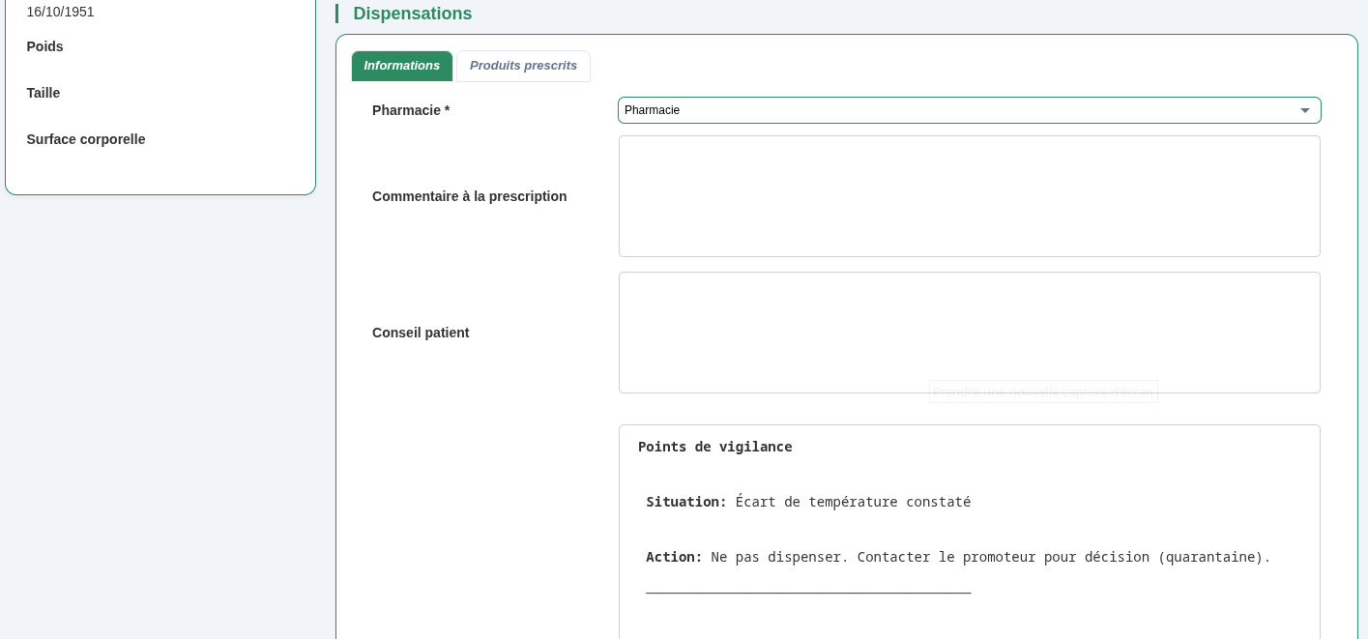Click inside the Conseil patient text area
Viewport: 1368px width, 639px height.
coord(970,333)
